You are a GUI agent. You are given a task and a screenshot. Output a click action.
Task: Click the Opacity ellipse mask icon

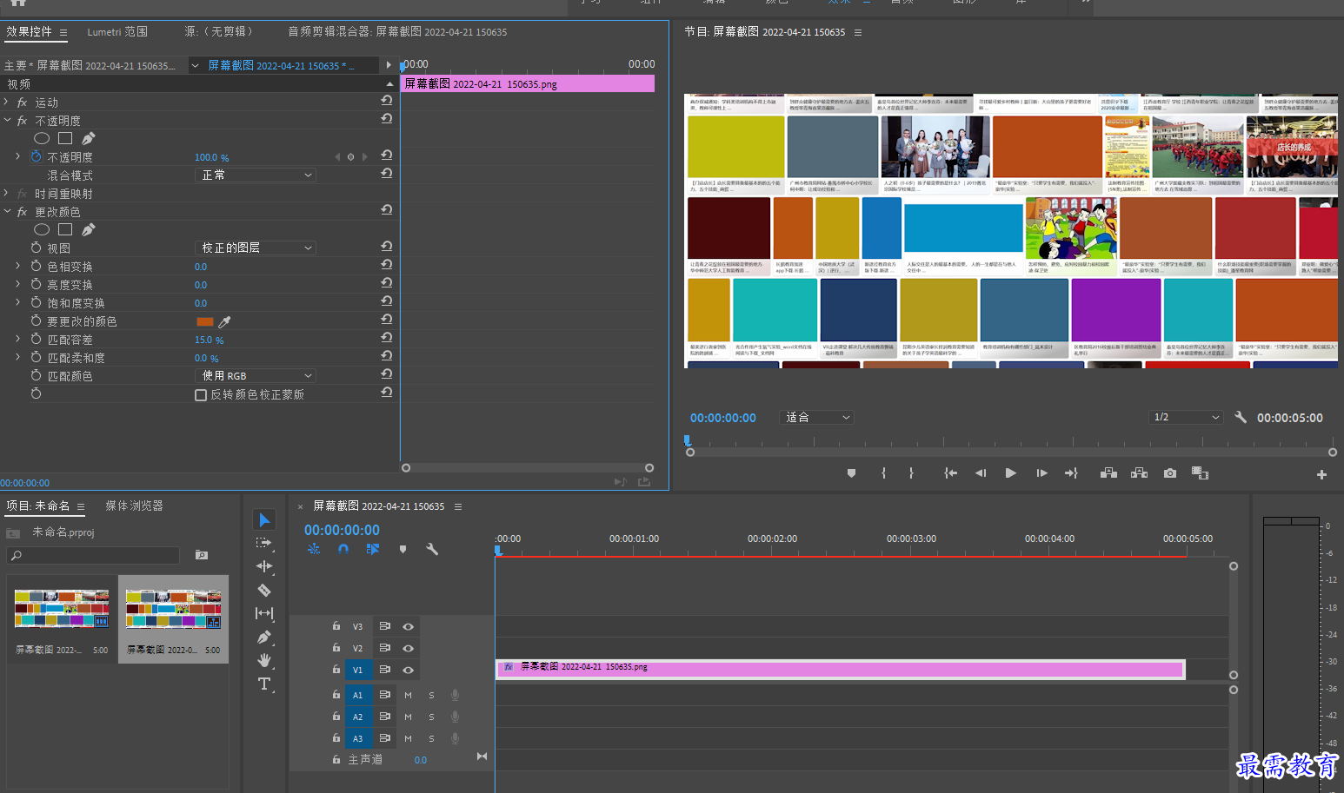(41, 138)
